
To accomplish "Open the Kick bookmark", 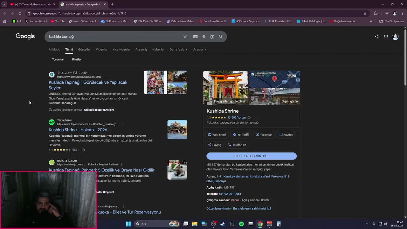I will pos(17,21).
